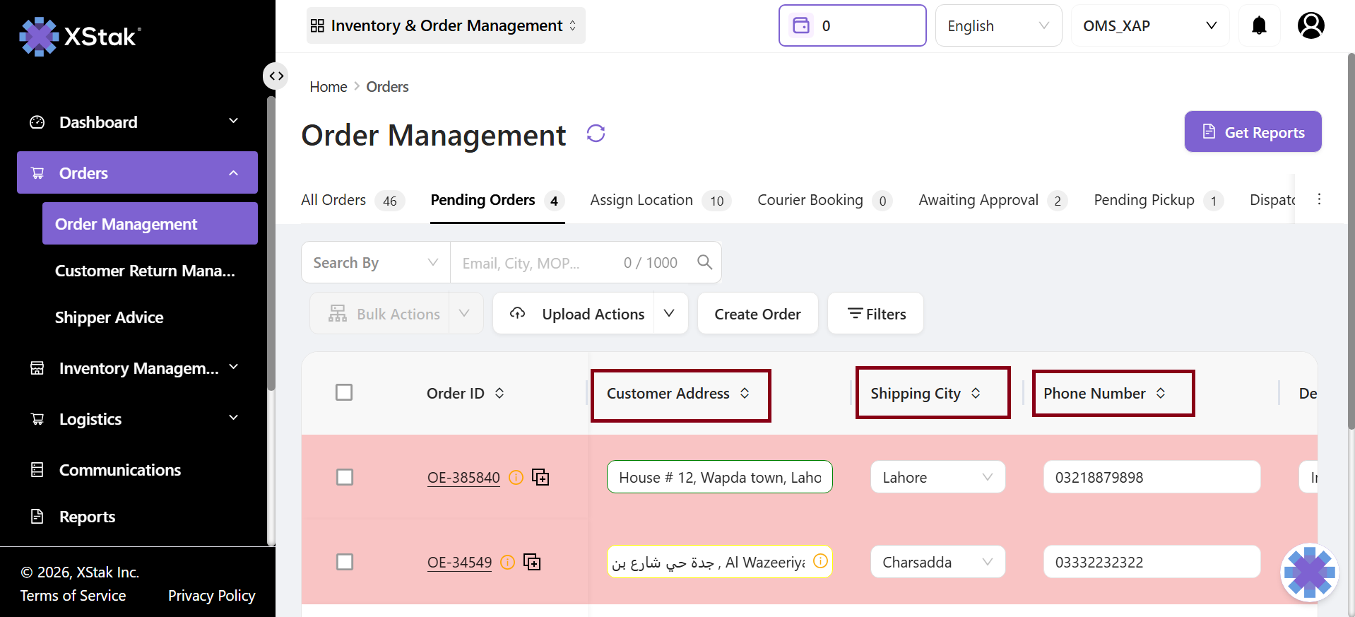This screenshot has height=617, width=1355.
Task: Open the three-dot more tabs menu
Action: [1318, 199]
